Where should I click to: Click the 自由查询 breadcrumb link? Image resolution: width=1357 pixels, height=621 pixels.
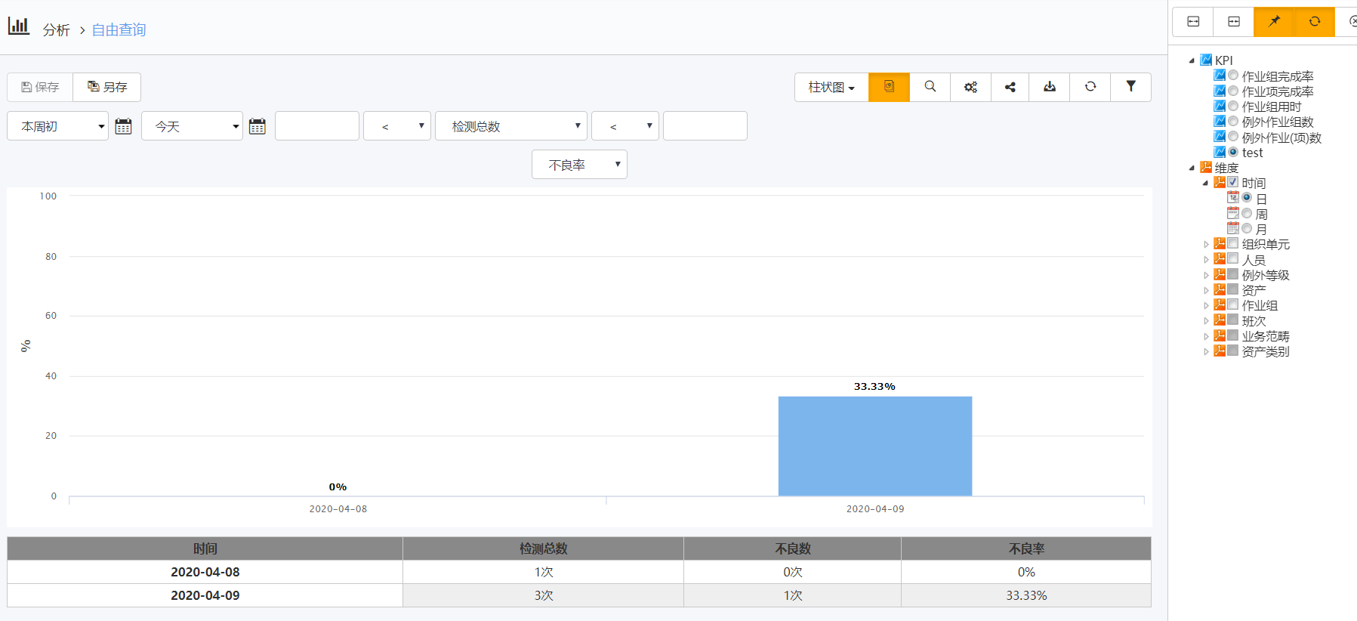[x=119, y=29]
